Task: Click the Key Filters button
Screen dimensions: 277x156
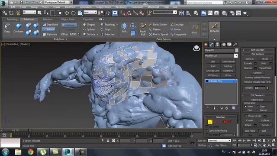Action: [x=222, y=145]
